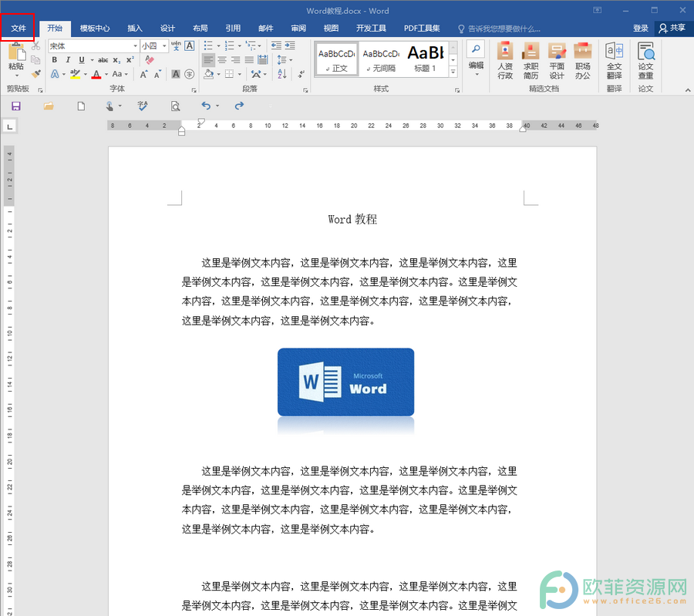Increase the paragraph indent
This screenshot has width=694, height=616.
pos(290,45)
